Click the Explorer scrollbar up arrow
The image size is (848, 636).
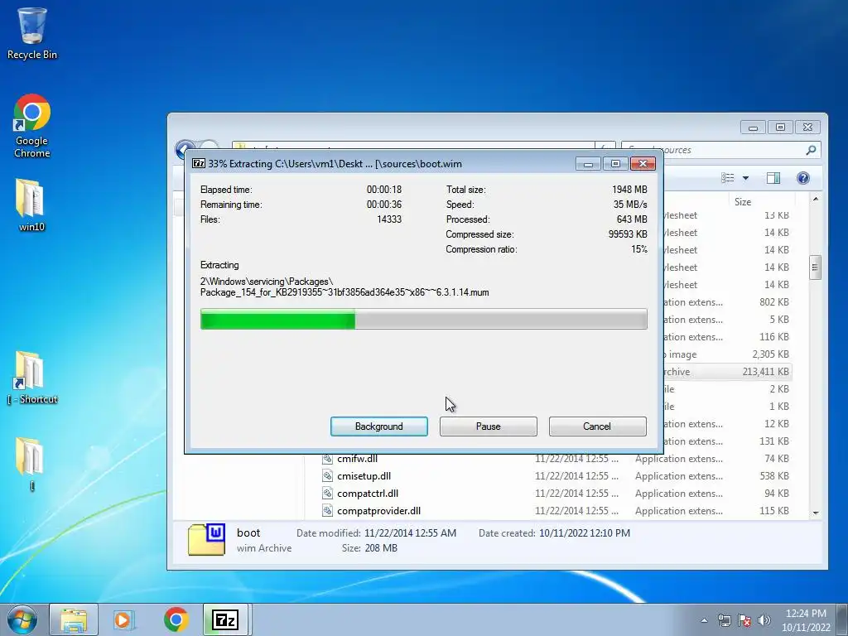tap(816, 200)
